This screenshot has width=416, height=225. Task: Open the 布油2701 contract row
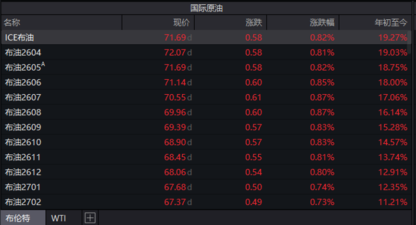23,187
